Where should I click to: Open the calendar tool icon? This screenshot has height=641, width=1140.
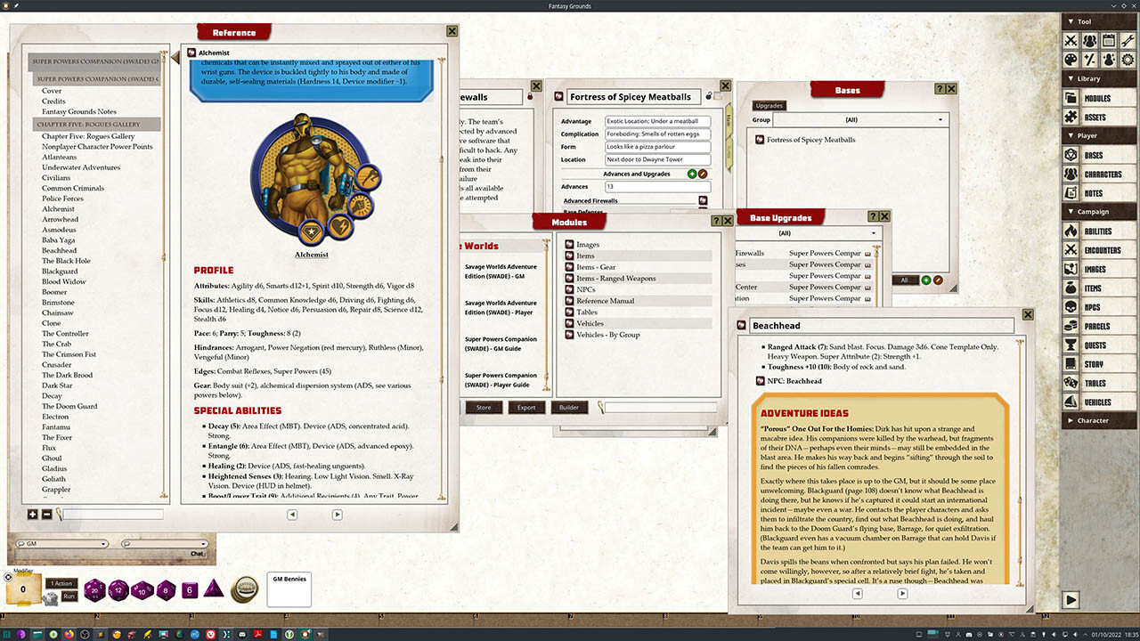pos(1109,41)
